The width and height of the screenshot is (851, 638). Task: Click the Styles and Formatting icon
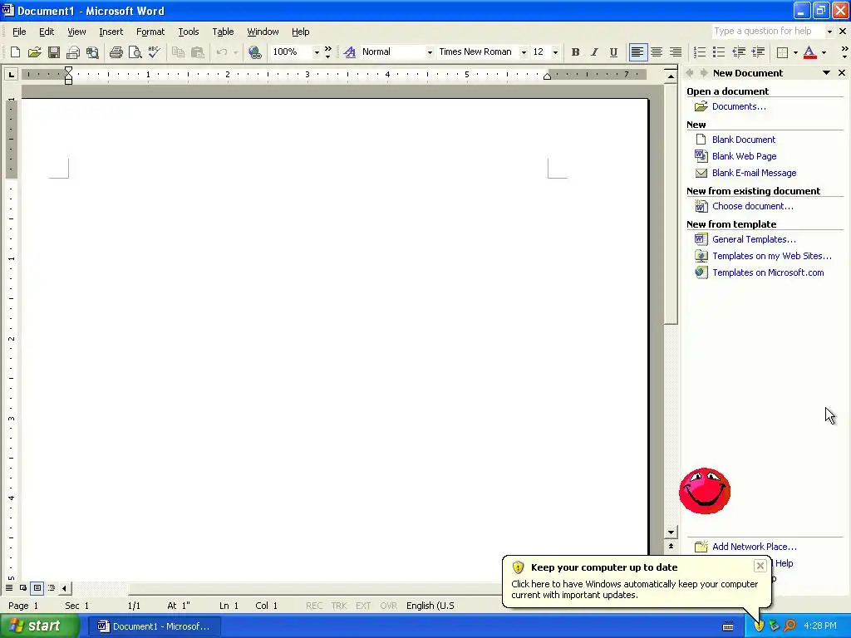[350, 52]
